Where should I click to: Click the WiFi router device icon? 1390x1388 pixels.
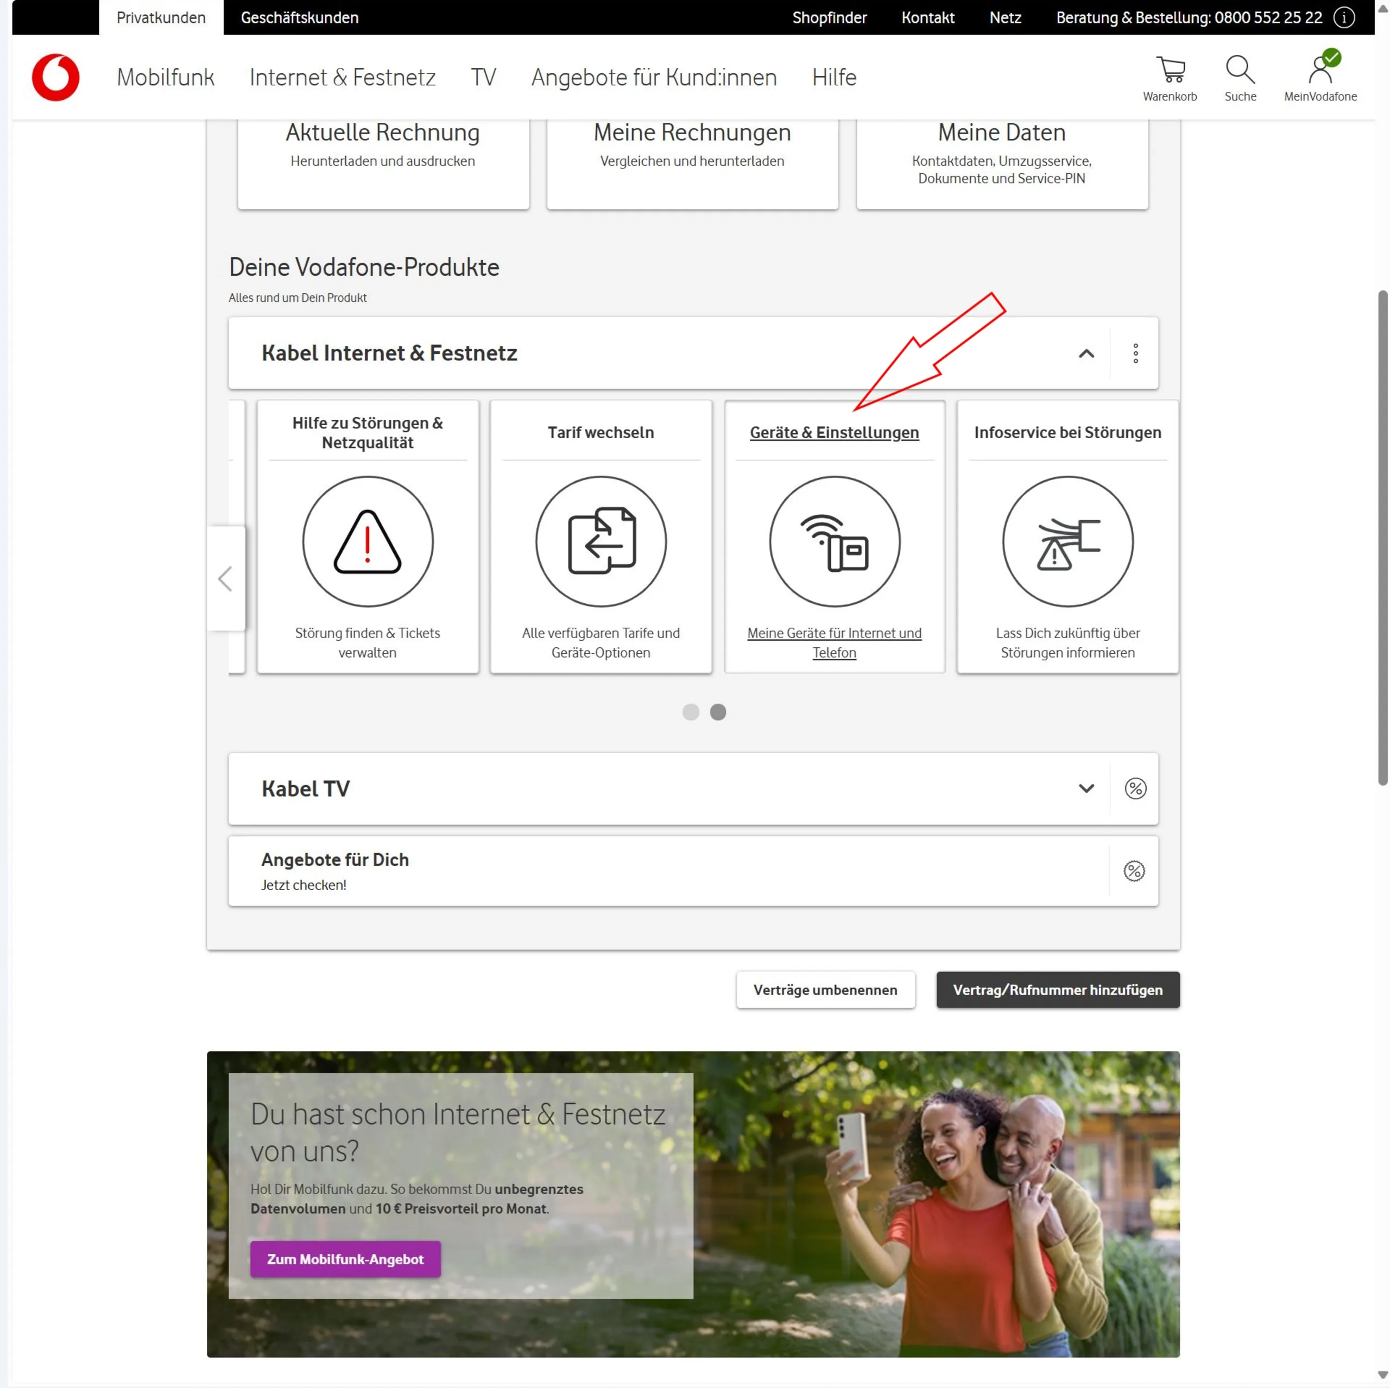pyautogui.click(x=834, y=541)
